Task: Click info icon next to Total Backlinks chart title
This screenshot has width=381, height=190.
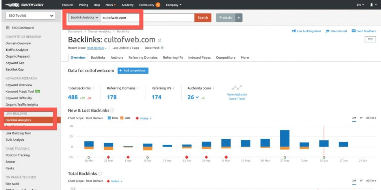Action: point(100,174)
